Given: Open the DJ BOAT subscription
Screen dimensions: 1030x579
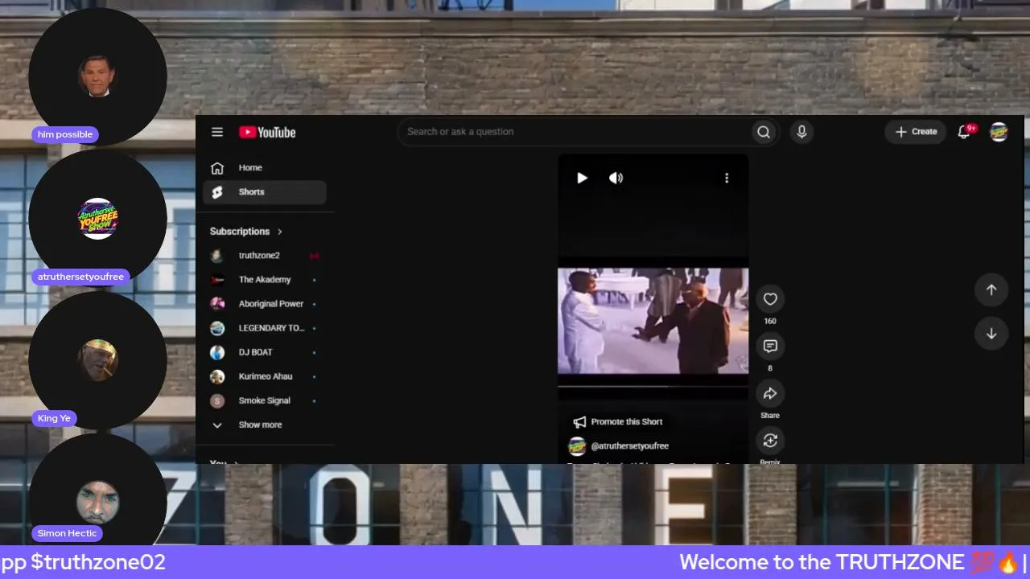Looking at the screenshot, I should (x=265, y=352).
